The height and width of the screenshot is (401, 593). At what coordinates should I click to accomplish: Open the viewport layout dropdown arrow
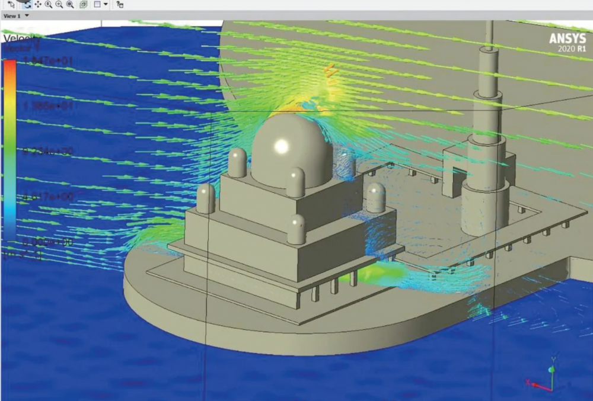click(x=106, y=4)
